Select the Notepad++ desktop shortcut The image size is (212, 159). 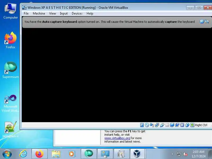coord(10,129)
